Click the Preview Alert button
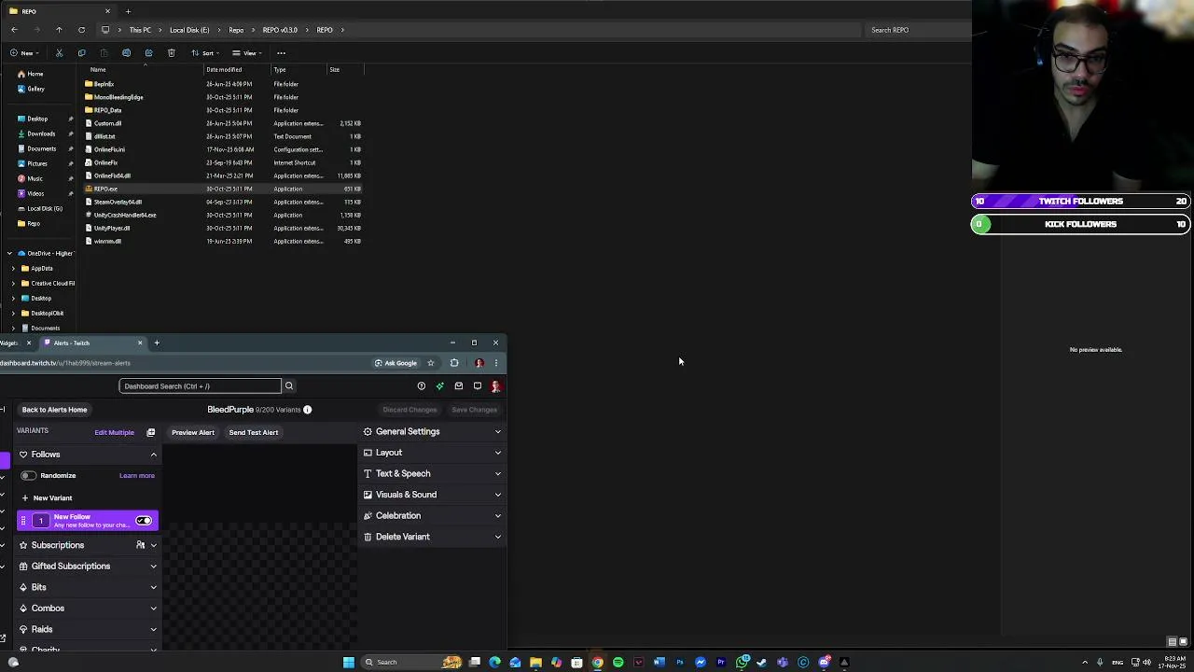The height and width of the screenshot is (672, 1194). point(193,432)
